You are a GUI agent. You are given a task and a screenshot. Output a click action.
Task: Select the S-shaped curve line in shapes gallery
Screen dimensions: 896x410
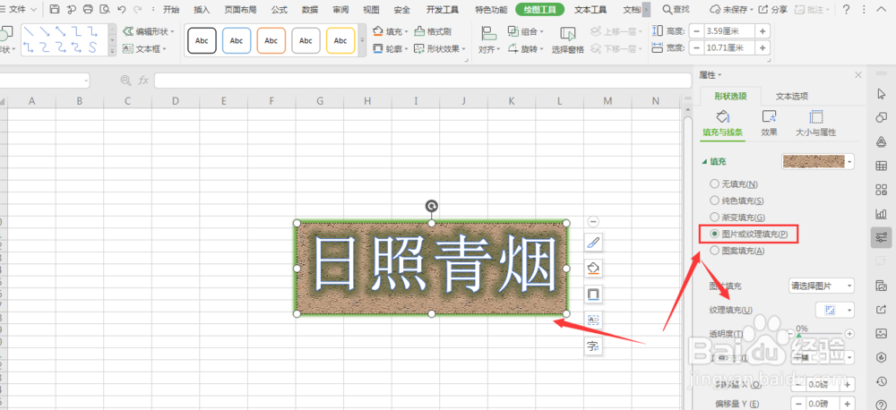(x=92, y=47)
